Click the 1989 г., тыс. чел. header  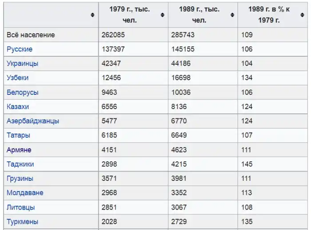pos(199,15)
